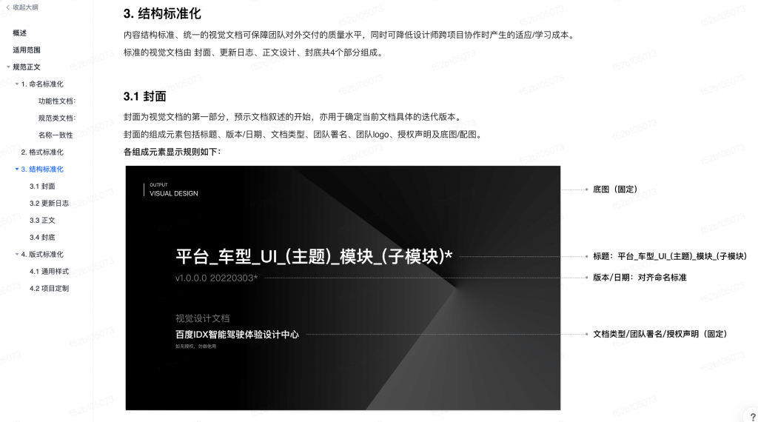Image resolution: width=758 pixels, height=422 pixels.
Task: Select highlighted 3. 结构标准化 item
Action: (x=42, y=170)
